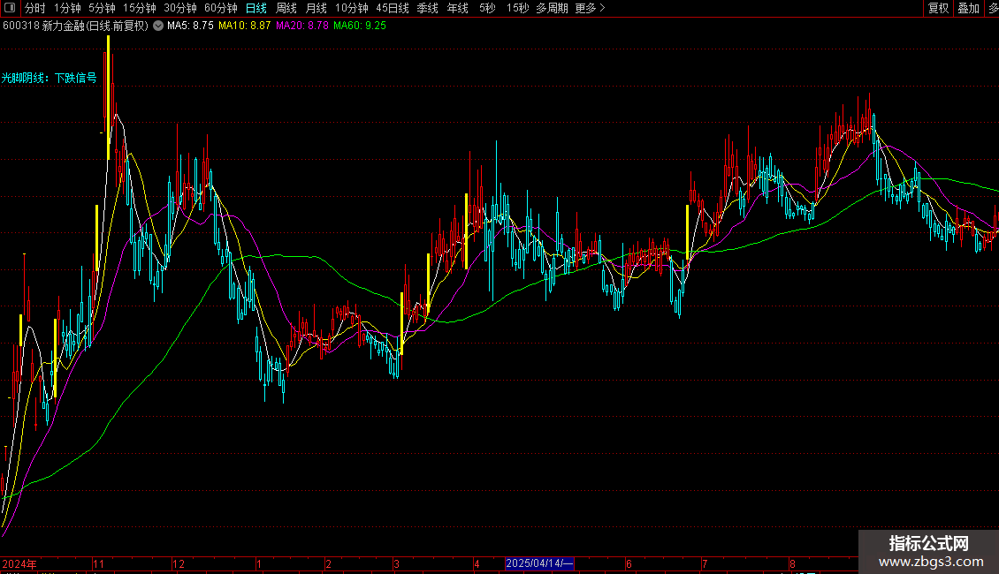Click the 2025/04/14 date marker on timeline
Image resolution: width=999 pixels, height=574 pixels.
pos(540,563)
